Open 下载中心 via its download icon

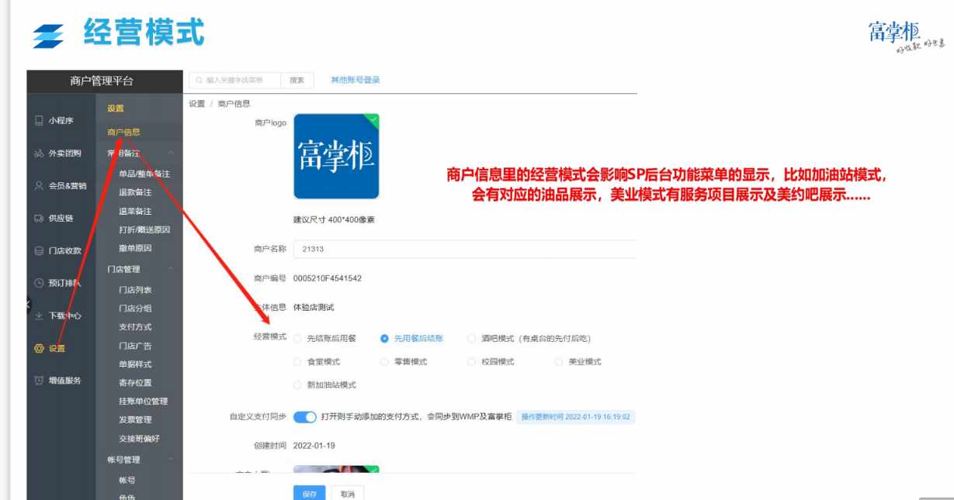[39, 316]
